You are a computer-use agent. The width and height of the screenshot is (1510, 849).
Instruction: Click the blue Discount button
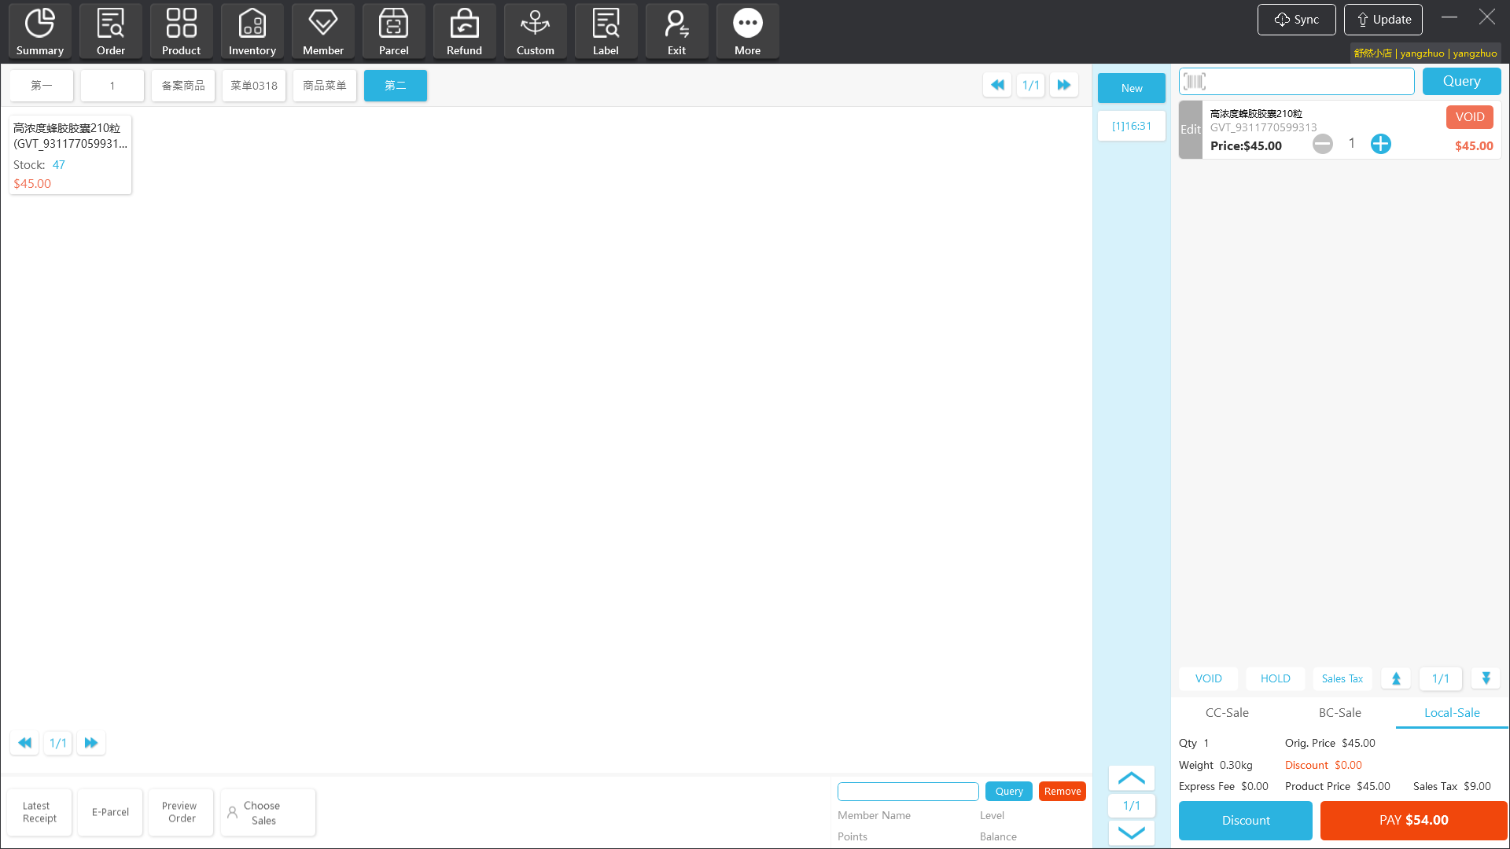[1245, 821]
